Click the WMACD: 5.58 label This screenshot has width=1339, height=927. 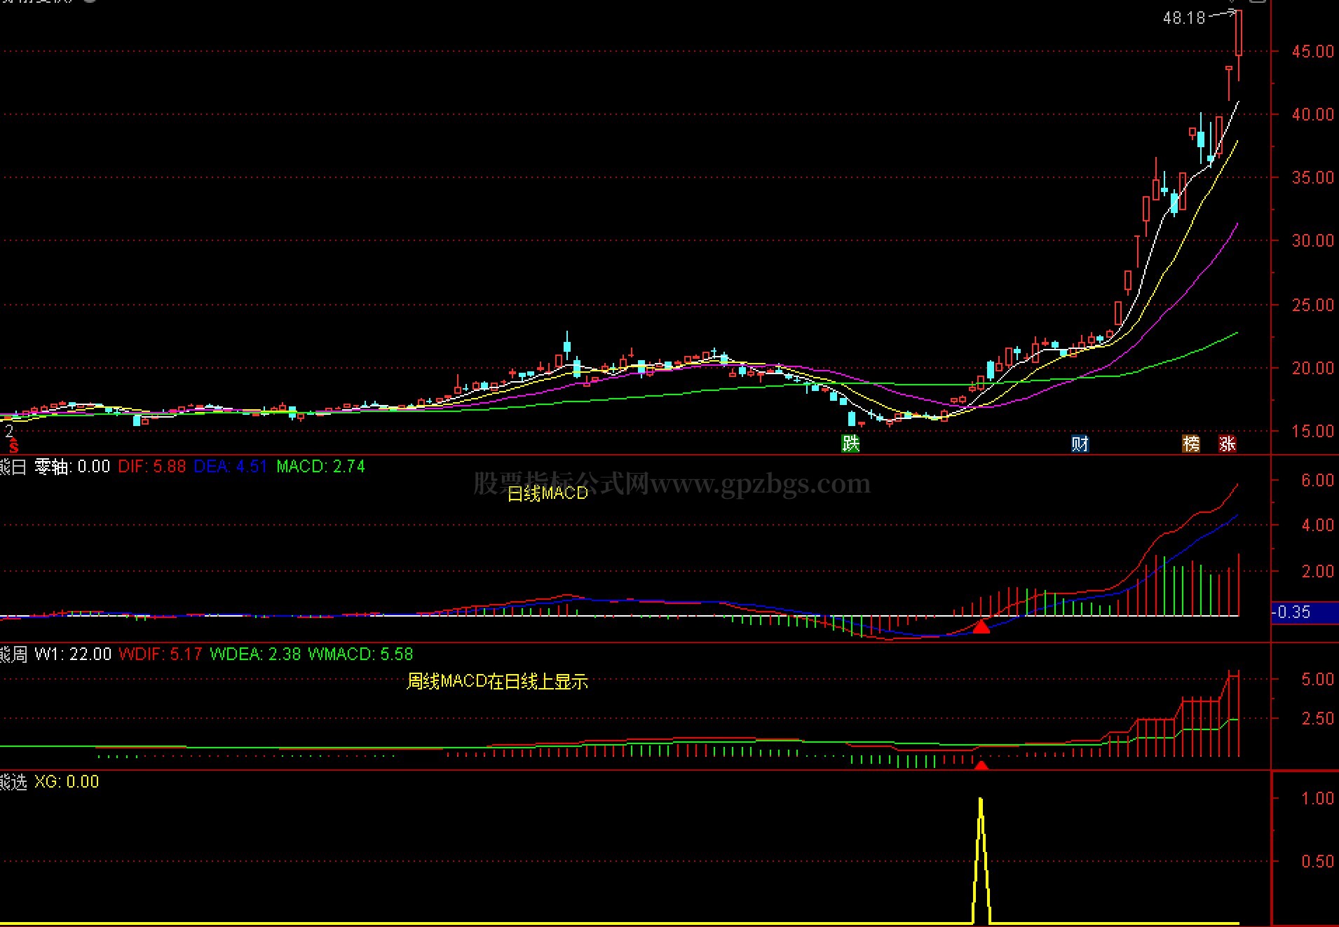360,654
